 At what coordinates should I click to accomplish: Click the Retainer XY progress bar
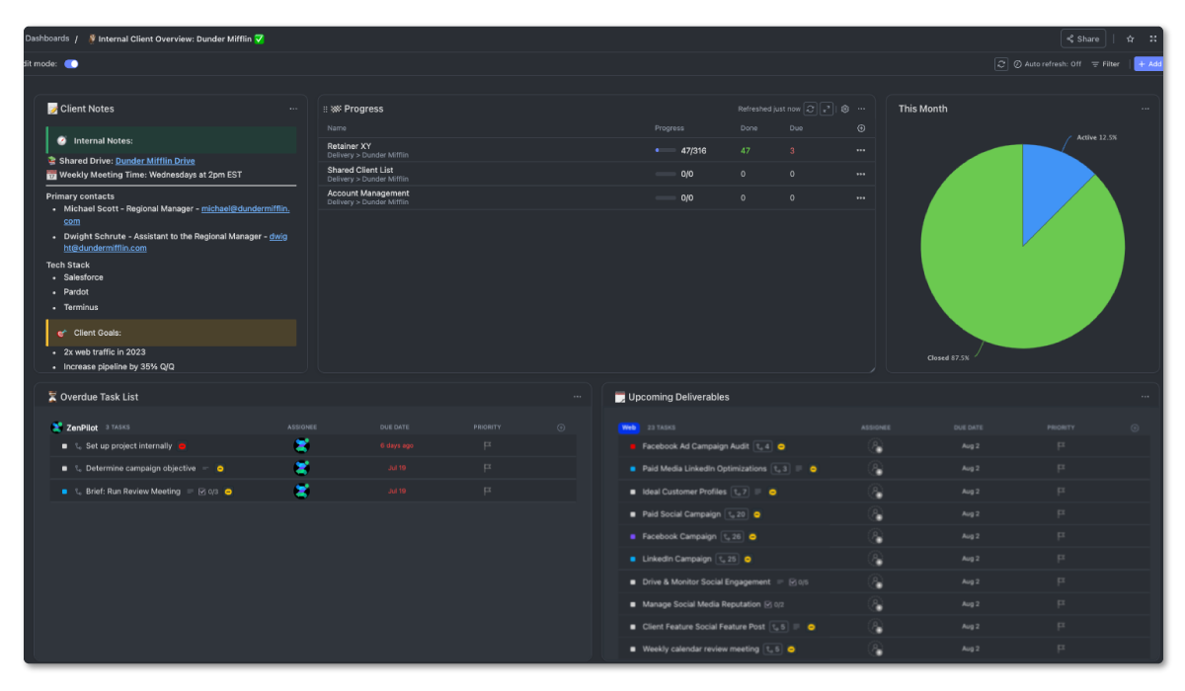pos(664,150)
